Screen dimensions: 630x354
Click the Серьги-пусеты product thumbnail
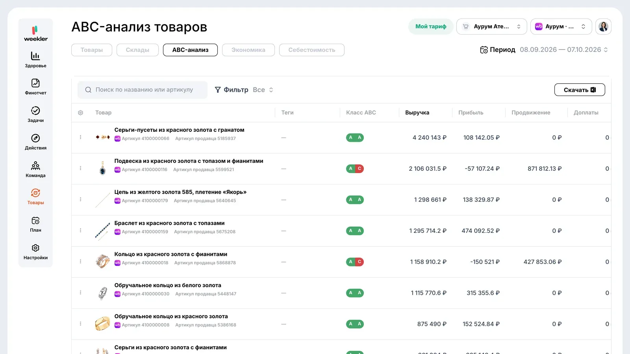tap(103, 137)
